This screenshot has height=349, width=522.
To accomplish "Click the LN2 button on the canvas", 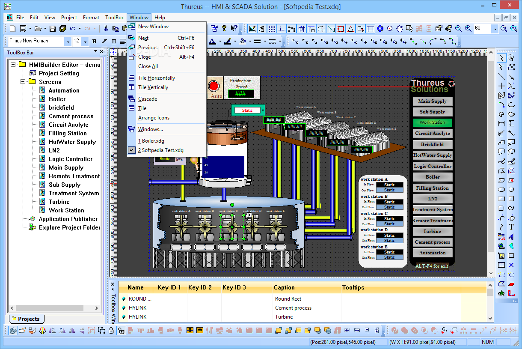I will point(432,199).
